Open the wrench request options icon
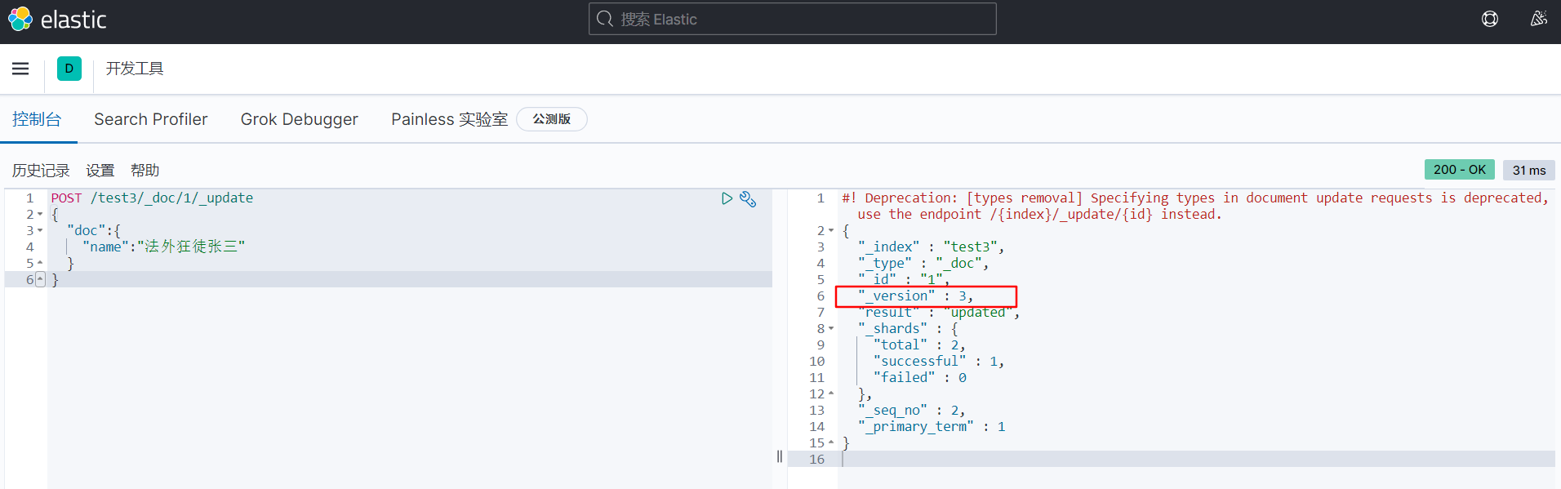 pos(748,198)
